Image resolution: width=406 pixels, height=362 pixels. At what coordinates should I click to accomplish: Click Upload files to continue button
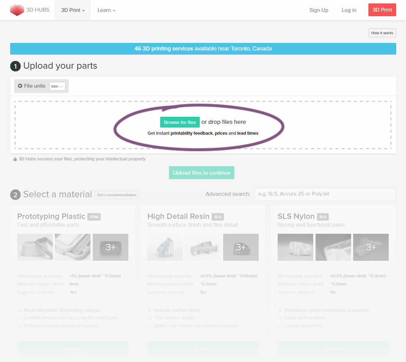point(201,173)
